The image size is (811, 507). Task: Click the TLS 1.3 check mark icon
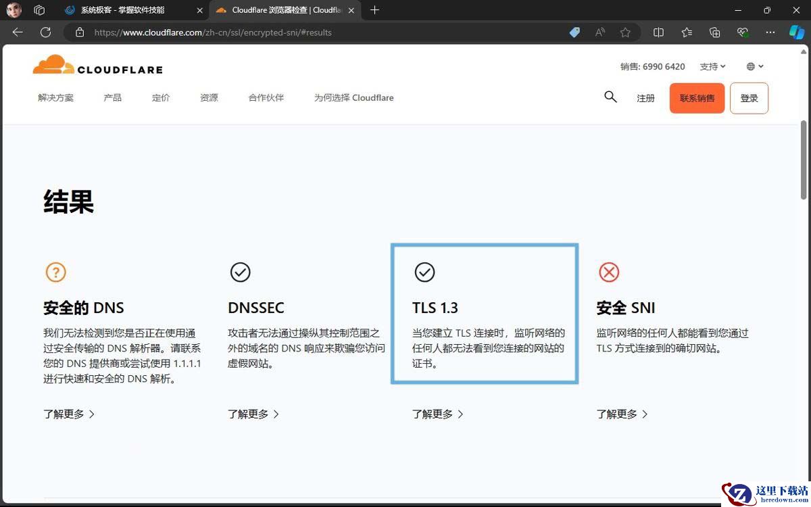(424, 272)
